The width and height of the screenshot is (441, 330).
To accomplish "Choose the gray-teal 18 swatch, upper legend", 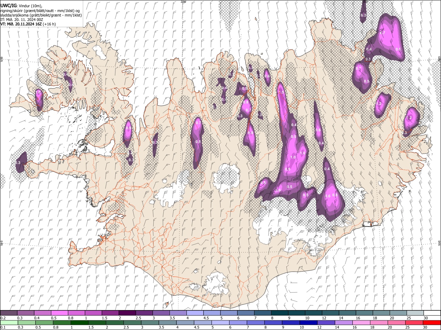I will pos(381,313).
